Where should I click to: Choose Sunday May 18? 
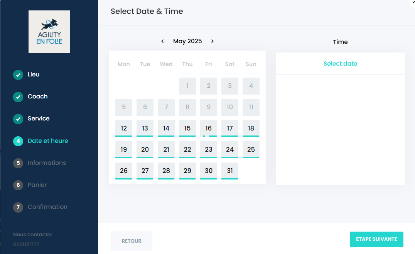(251, 129)
